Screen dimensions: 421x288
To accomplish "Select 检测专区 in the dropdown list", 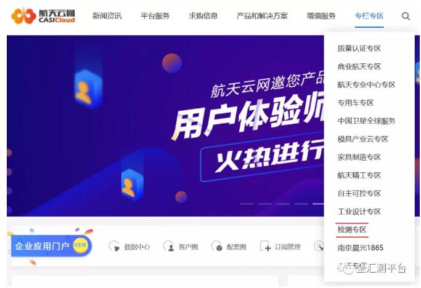I will click(352, 230).
